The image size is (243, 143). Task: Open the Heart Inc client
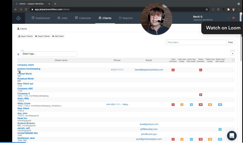[x=22, y=118]
